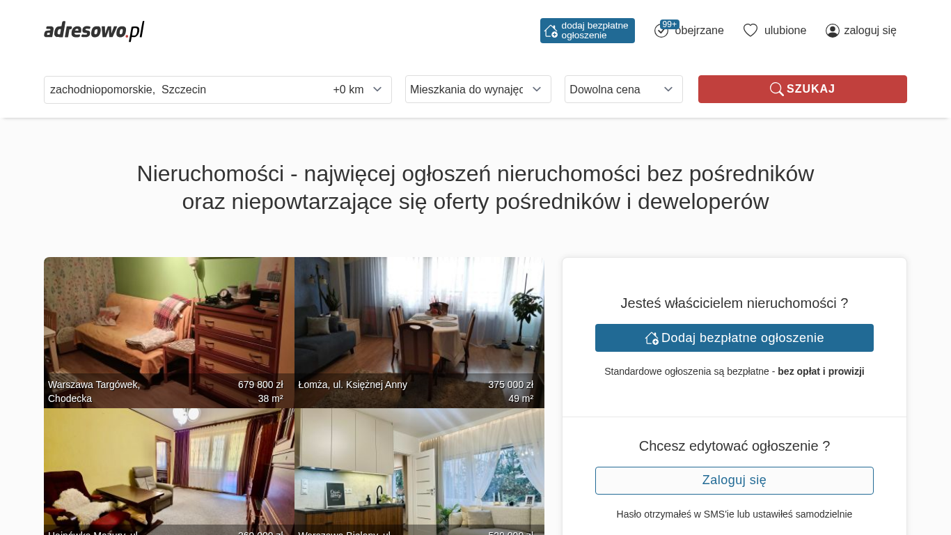Open the ulubione menu item
Viewport: 951px width, 535px height.
(775, 31)
